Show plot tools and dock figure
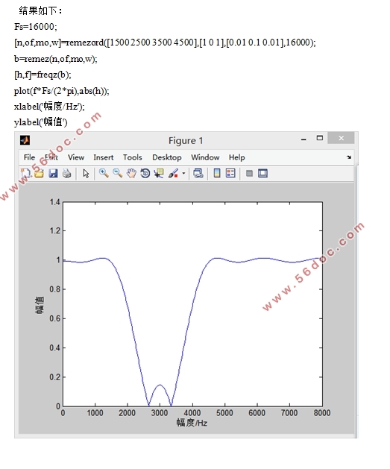Viewport: 390px width, 469px height. 262,173
